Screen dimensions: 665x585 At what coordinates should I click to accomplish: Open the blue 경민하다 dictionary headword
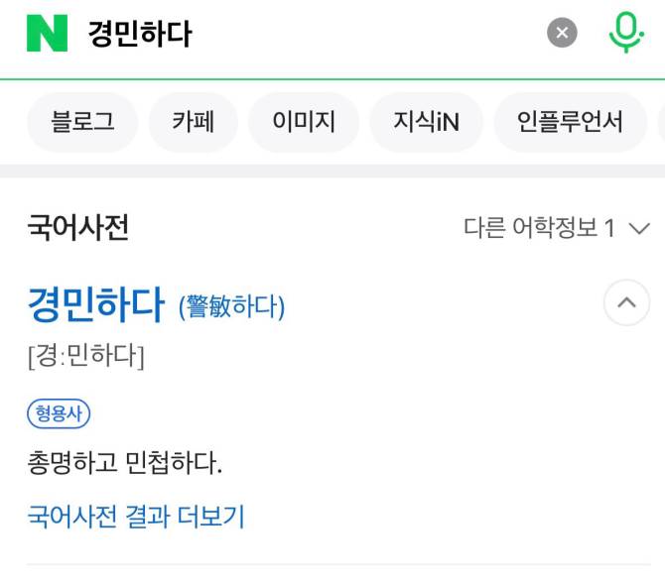[96, 304]
